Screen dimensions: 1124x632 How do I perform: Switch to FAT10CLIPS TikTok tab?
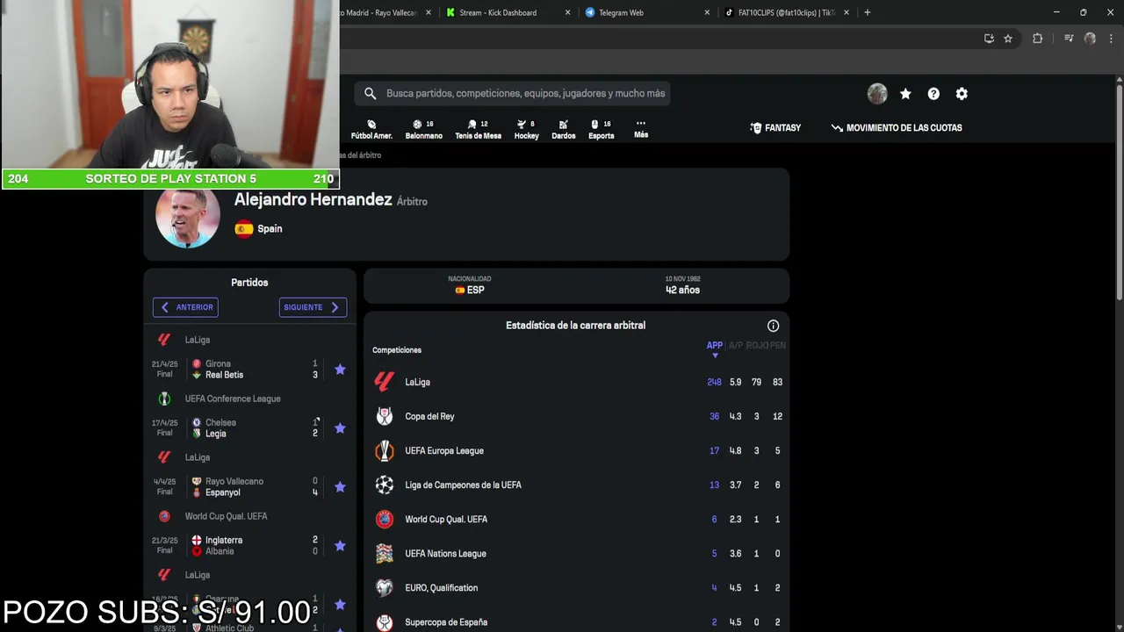787,12
